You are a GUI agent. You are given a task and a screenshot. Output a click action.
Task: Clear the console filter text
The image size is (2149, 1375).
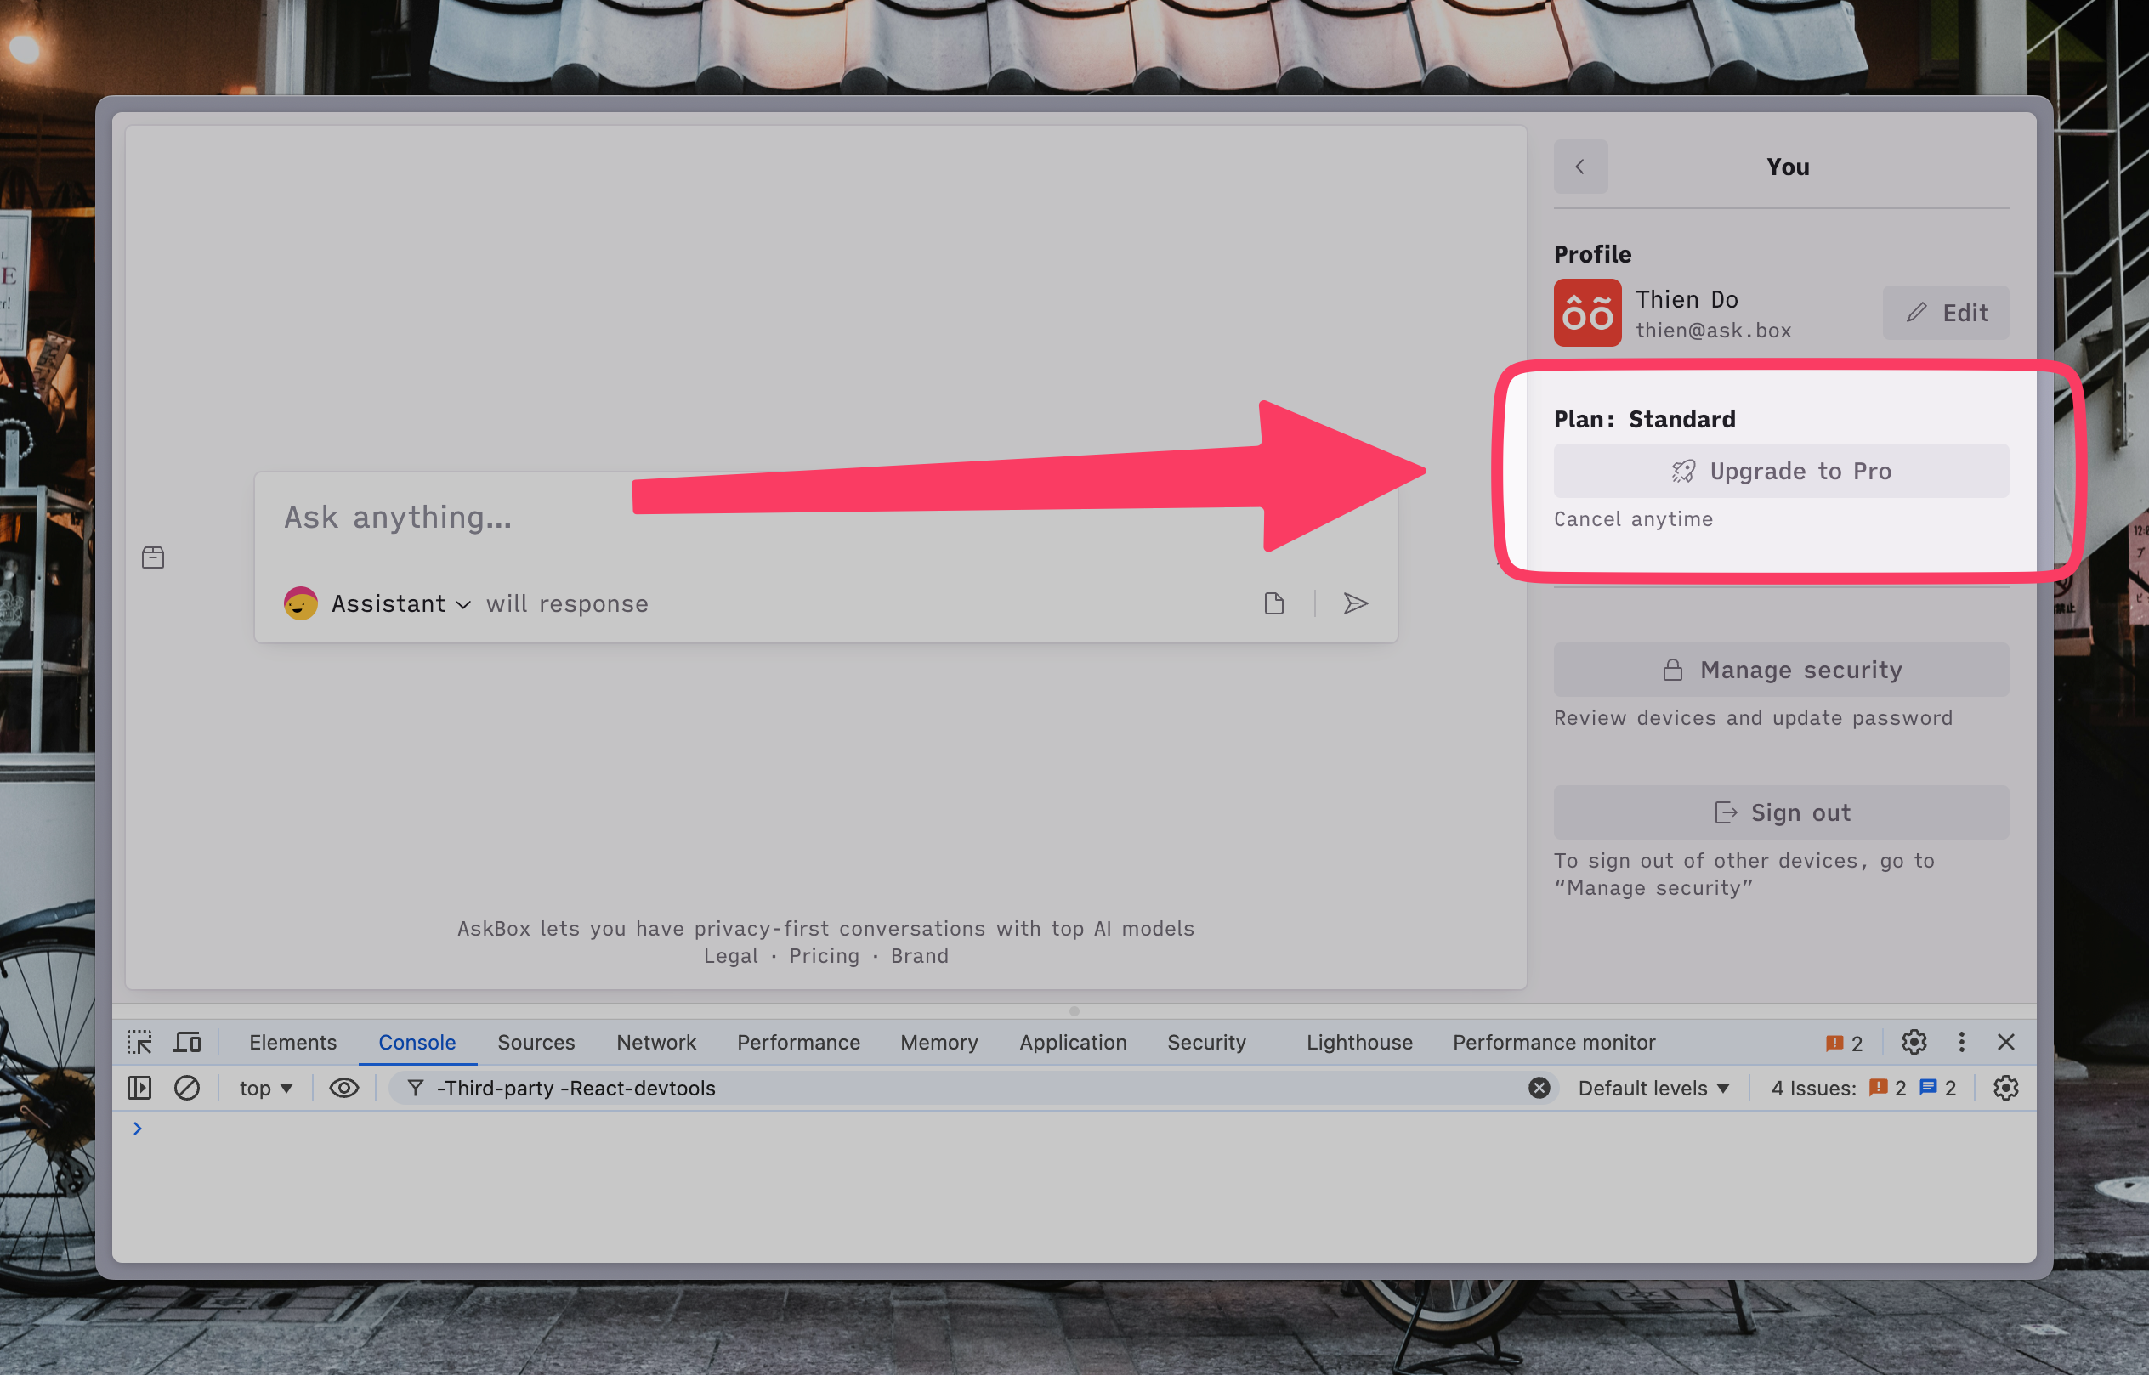click(1538, 1088)
